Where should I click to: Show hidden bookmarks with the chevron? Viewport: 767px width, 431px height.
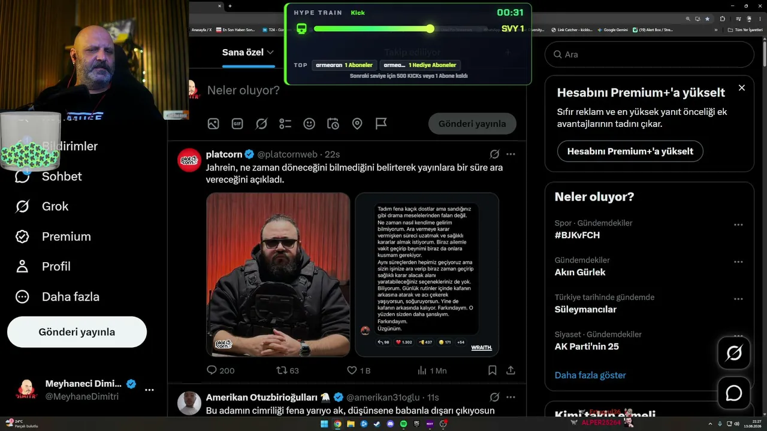point(716,30)
